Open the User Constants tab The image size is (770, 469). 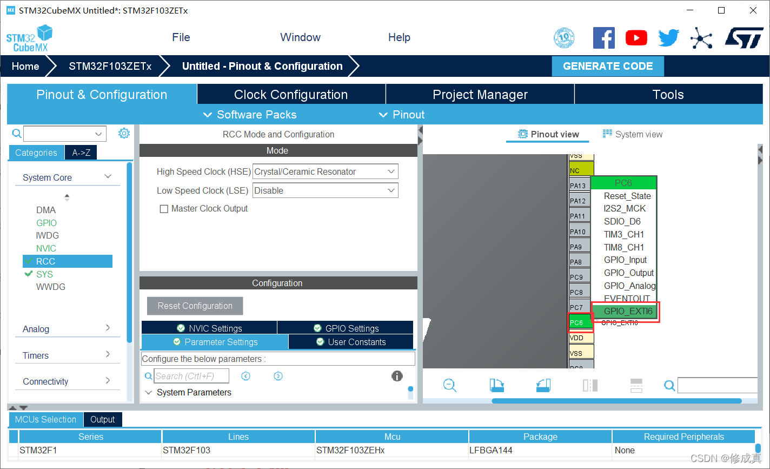click(x=351, y=342)
